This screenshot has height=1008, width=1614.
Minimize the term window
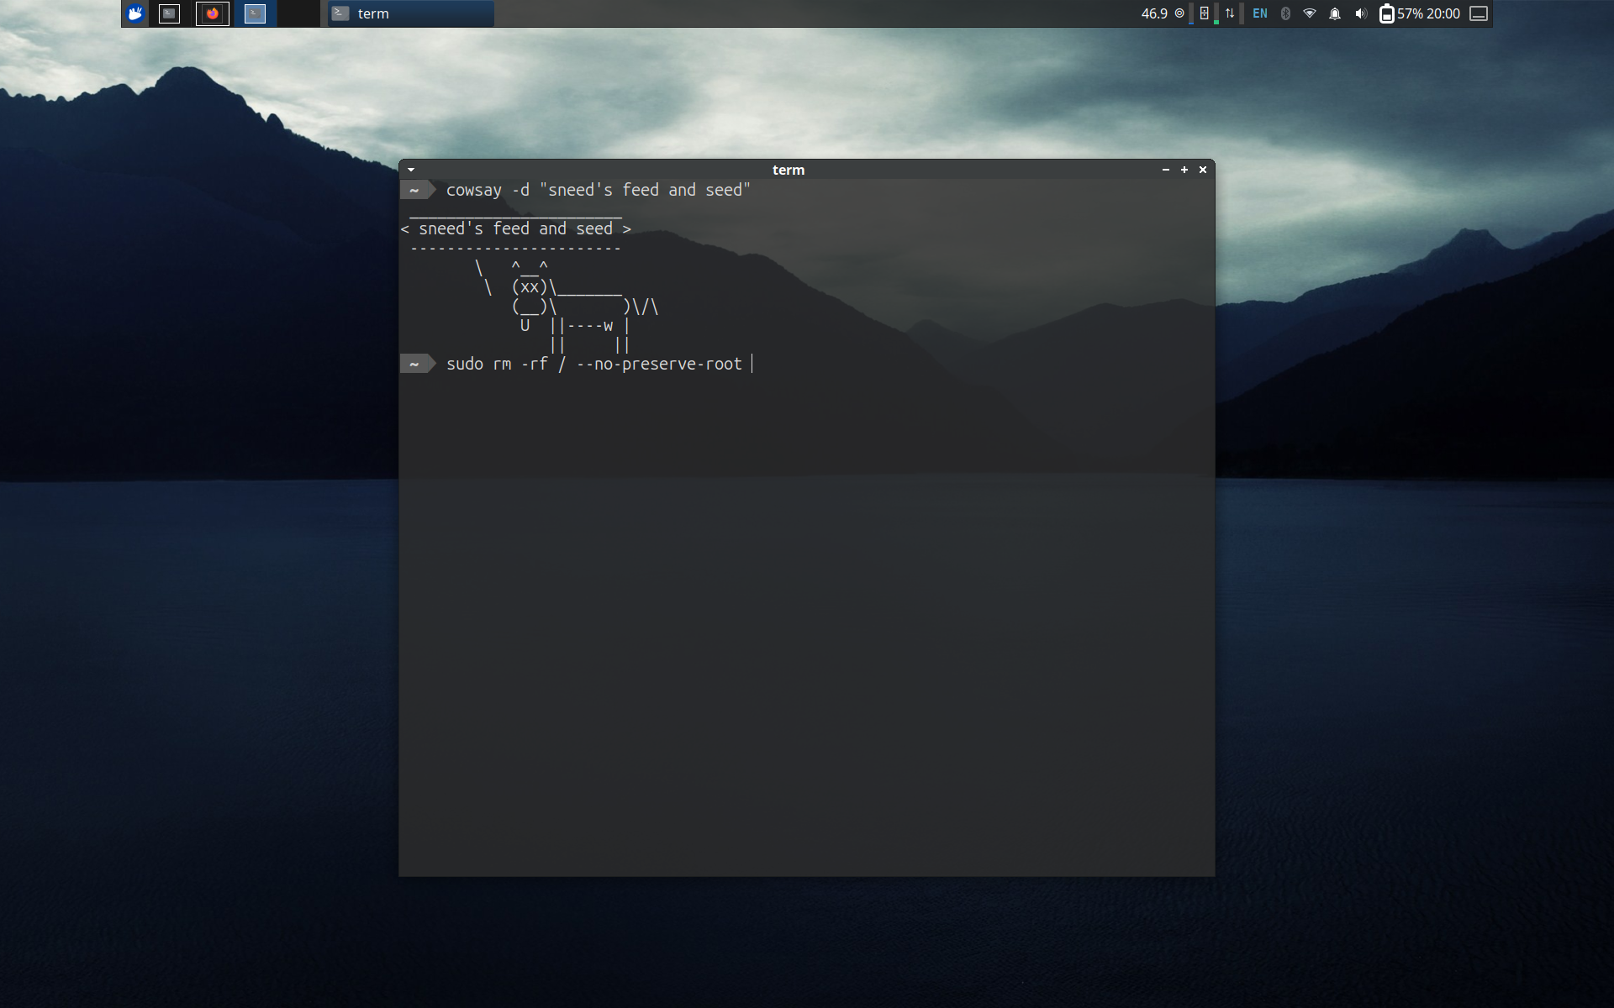click(1166, 170)
